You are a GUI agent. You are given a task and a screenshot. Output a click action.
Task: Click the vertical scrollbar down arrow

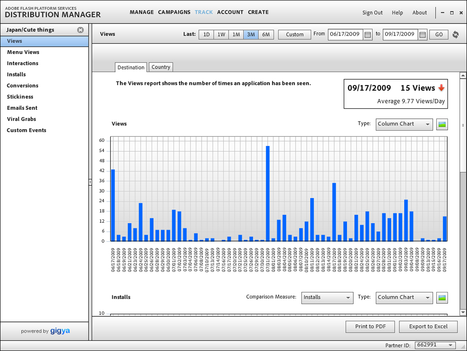pyautogui.click(x=463, y=312)
